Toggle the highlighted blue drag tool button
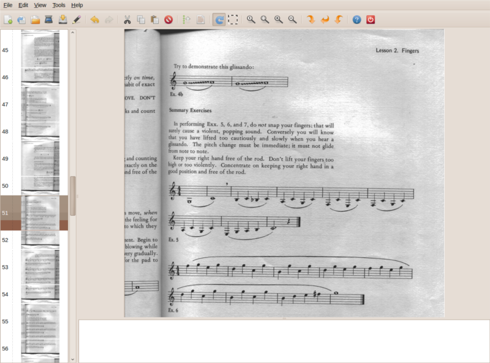This screenshot has height=363, width=490. tap(219, 20)
